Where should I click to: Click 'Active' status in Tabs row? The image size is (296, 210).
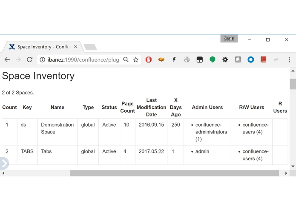coord(109,151)
